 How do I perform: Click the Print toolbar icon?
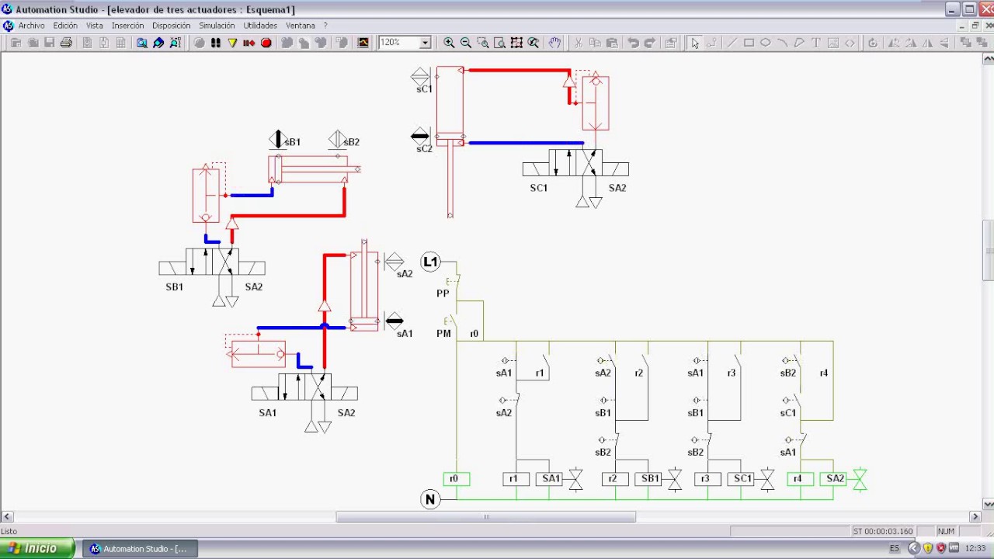point(66,43)
